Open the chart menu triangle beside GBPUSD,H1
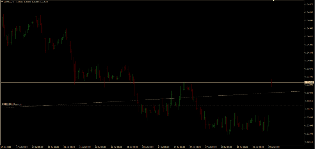Image resolution: width=315 pixels, height=149 pixels. 2,2
